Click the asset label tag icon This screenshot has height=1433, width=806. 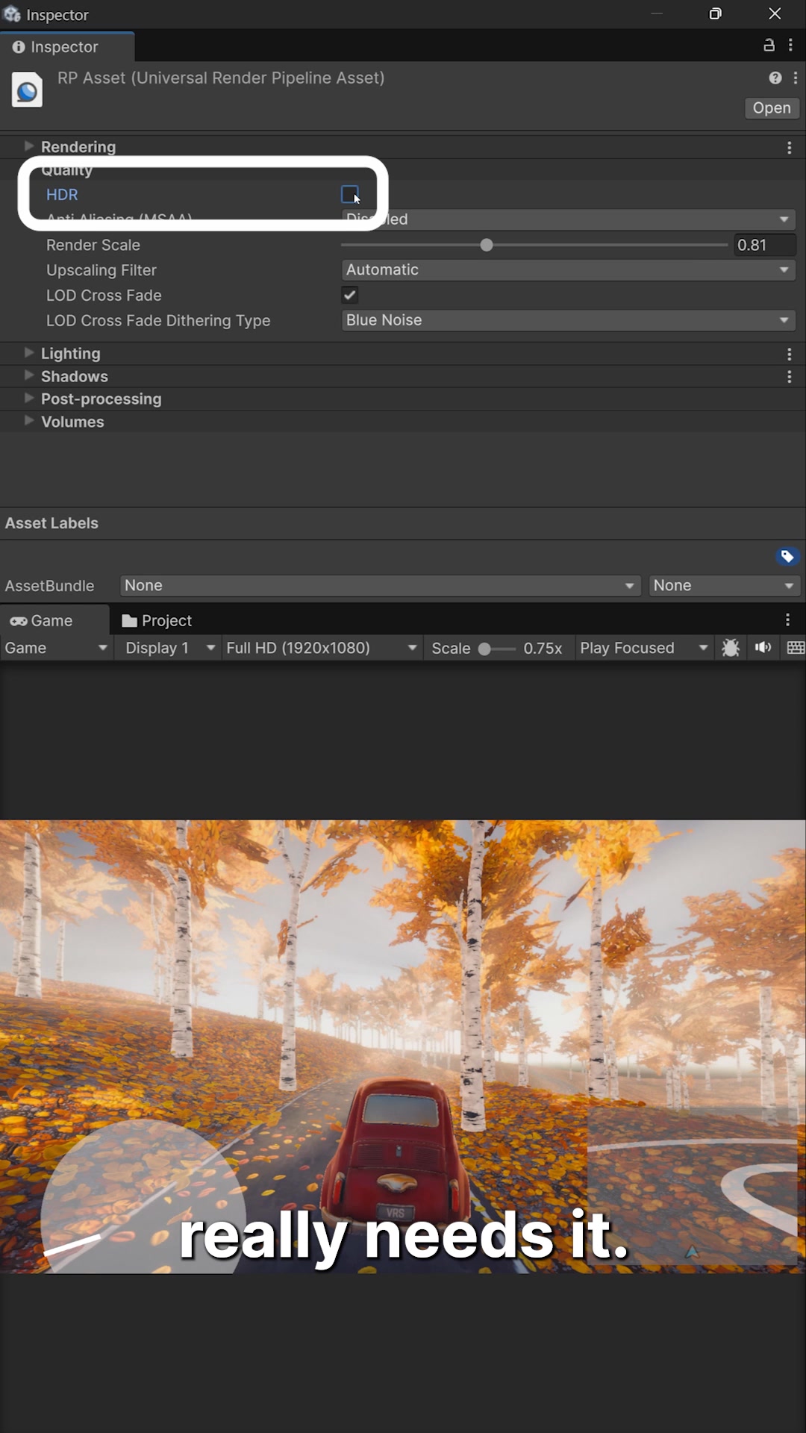pyautogui.click(x=787, y=556)
